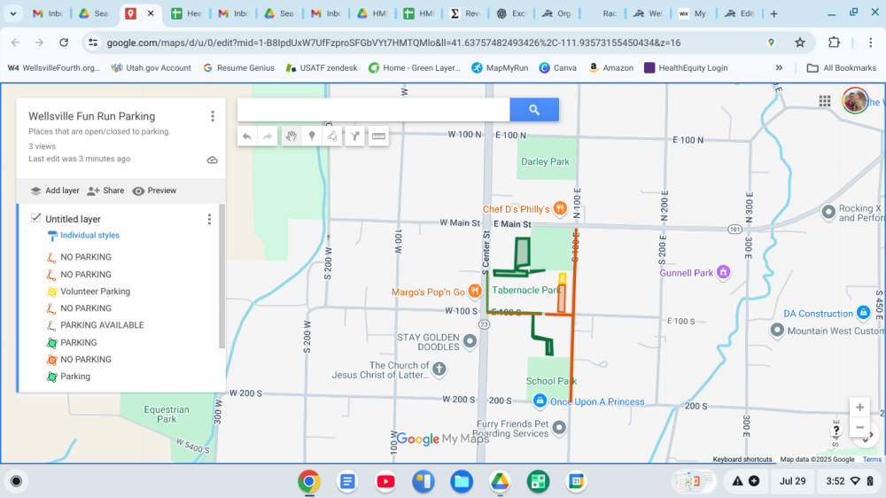Bookmark this page with the star icon
This screenshot has height=498, width=886.
coord(799,43)
